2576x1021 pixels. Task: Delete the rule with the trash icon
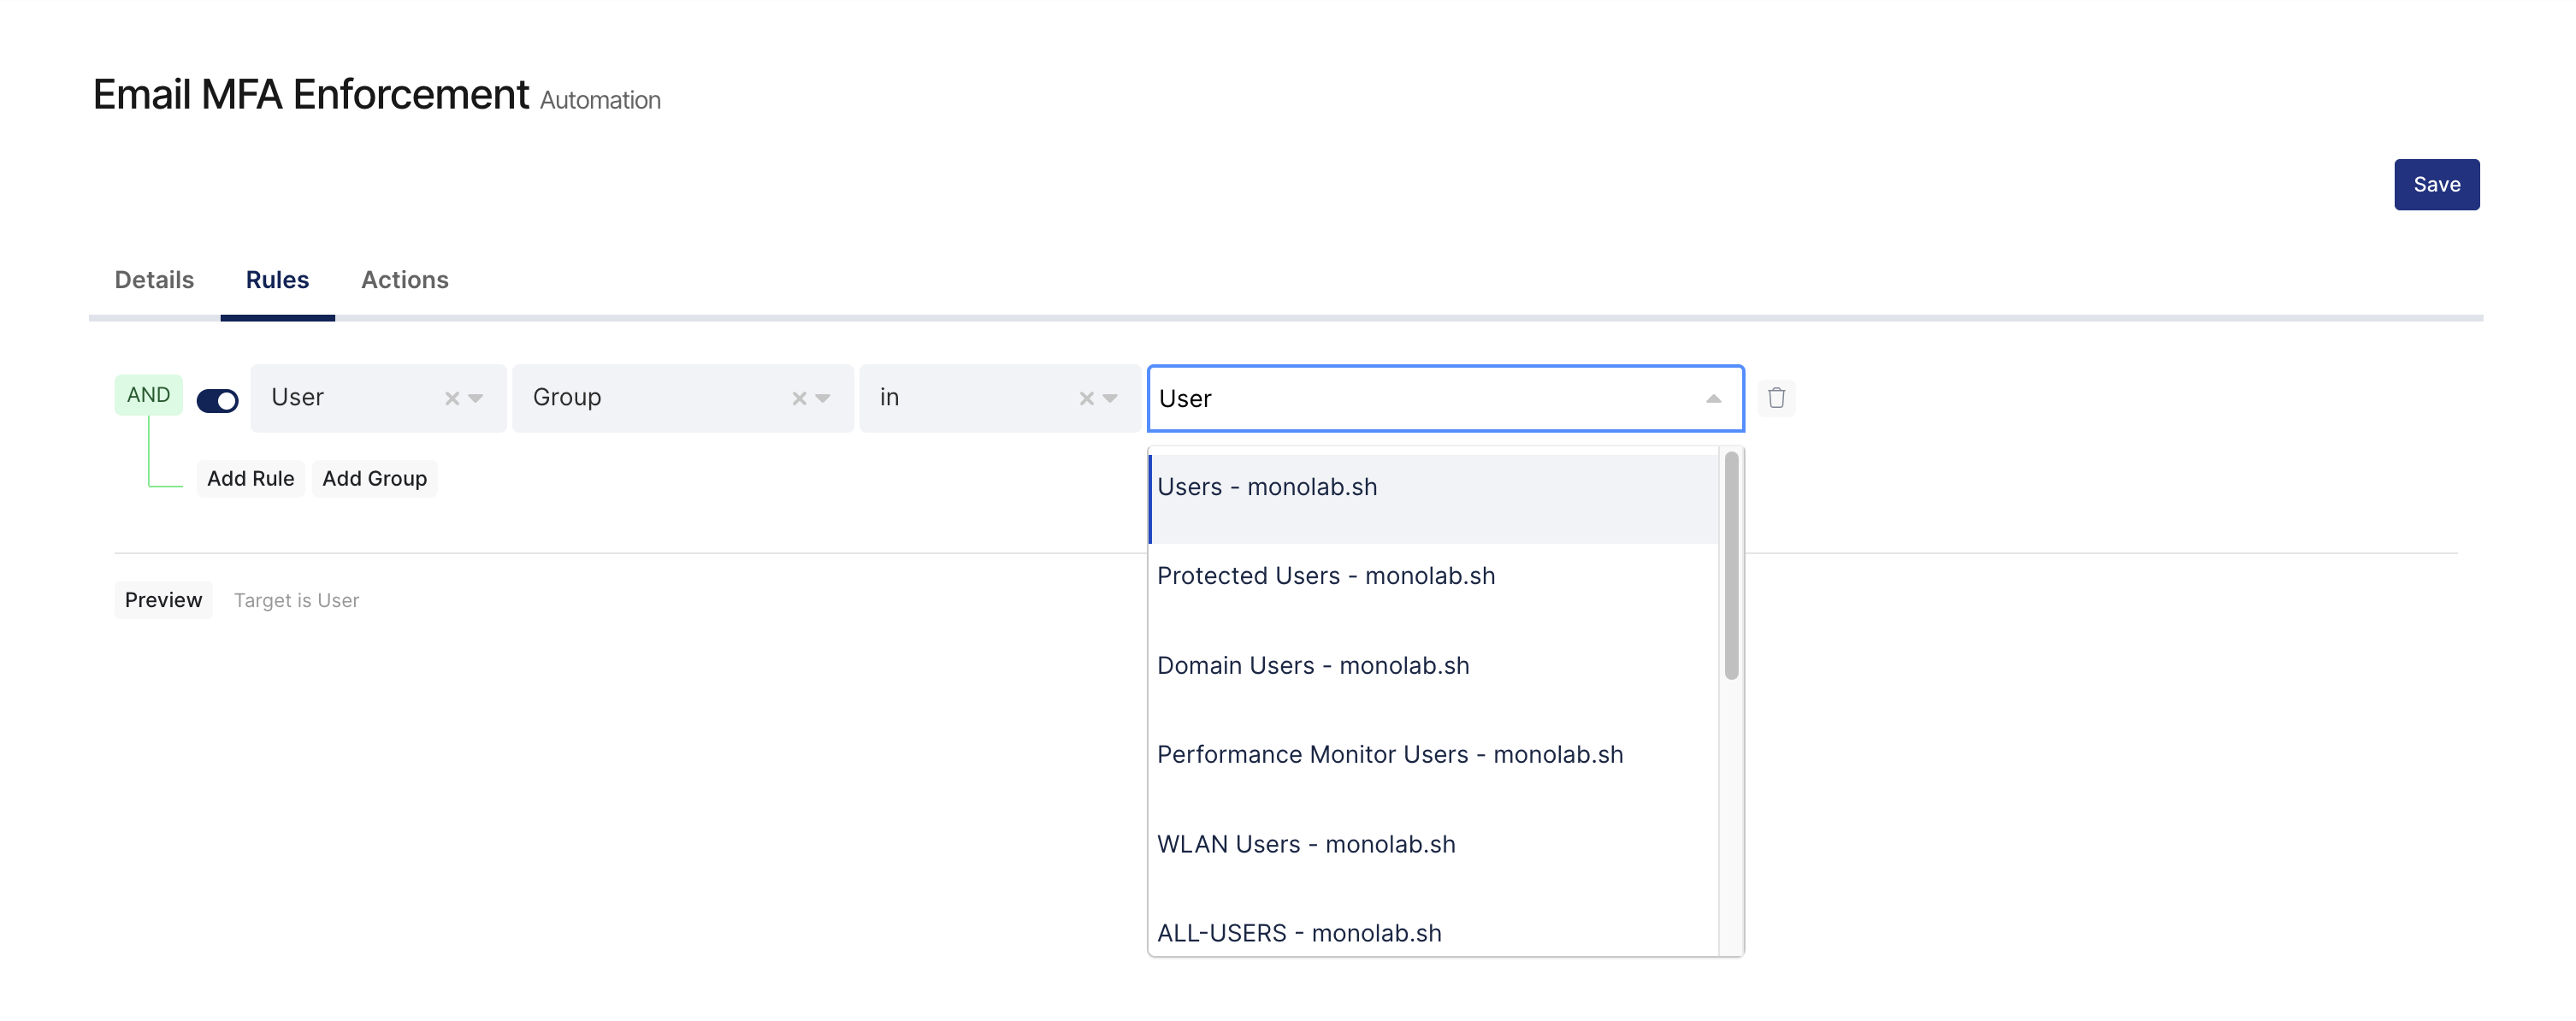click(1776, 398)
